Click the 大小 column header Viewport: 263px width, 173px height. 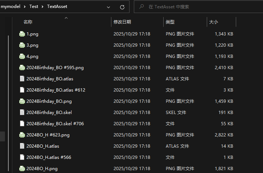pos(214,22)
